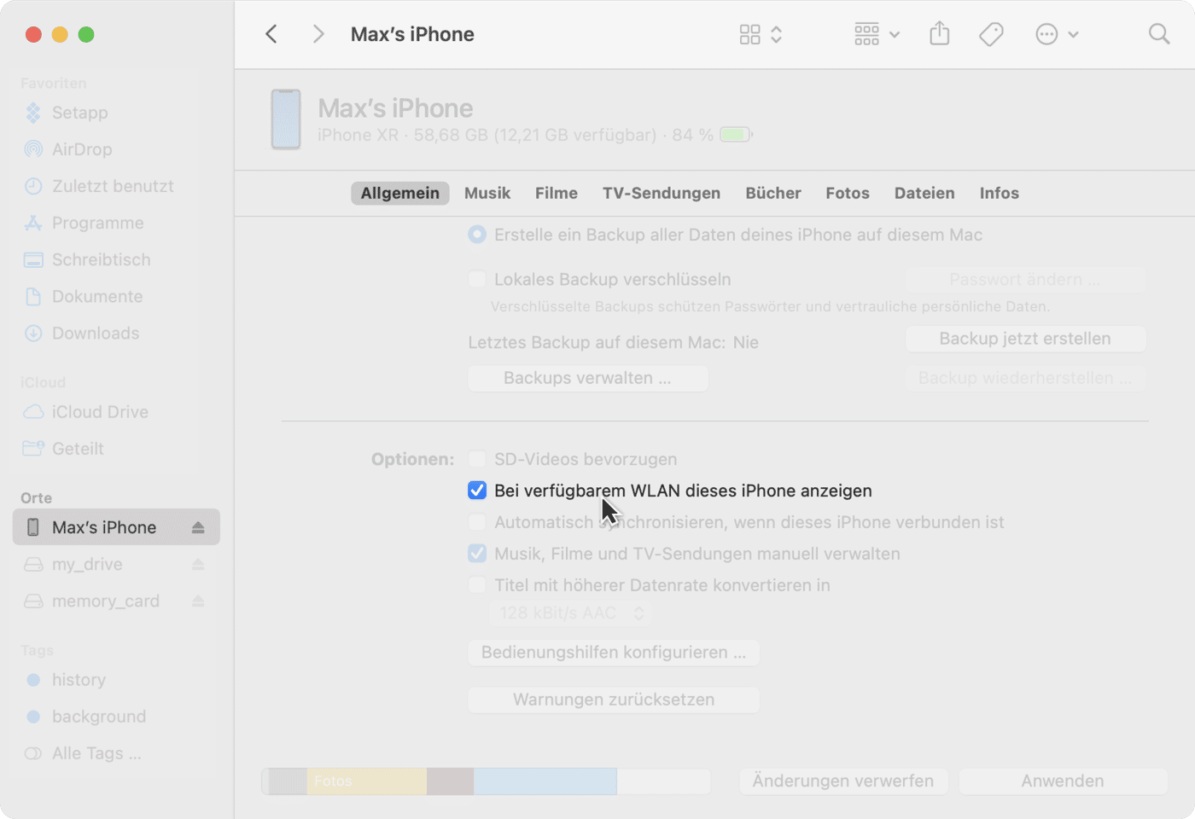
Task: Switch to the Allgemein tab
Action: tap(399, 193)
